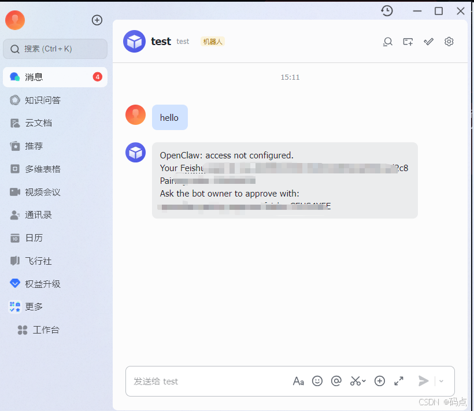Expand 更多 more apps
The height and width of the screenshot is (411, 474).
click(55, 307)
